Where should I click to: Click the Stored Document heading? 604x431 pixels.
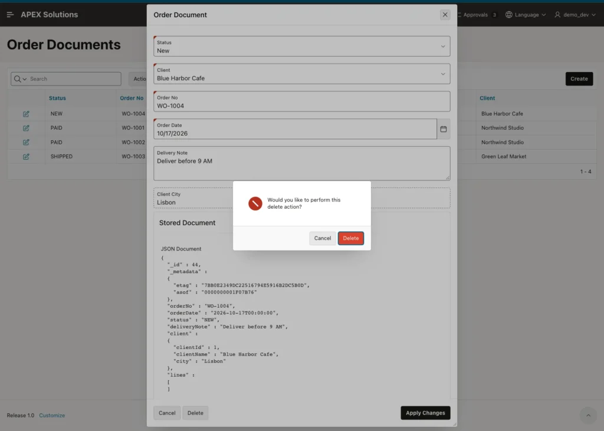(x=187, y=223)
